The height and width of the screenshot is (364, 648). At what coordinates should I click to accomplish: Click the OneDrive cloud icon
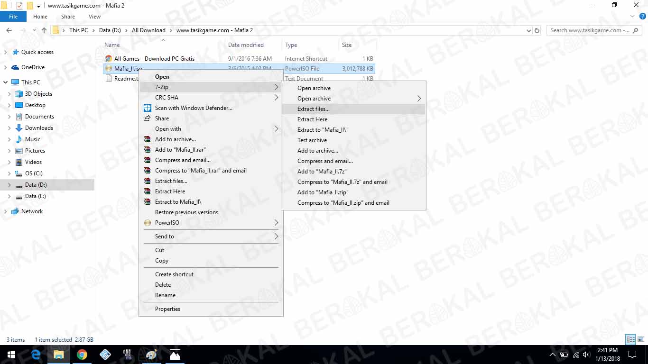point(15,67)
